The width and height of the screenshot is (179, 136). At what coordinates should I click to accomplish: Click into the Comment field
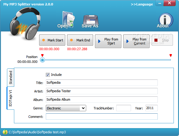pos(102,116)
